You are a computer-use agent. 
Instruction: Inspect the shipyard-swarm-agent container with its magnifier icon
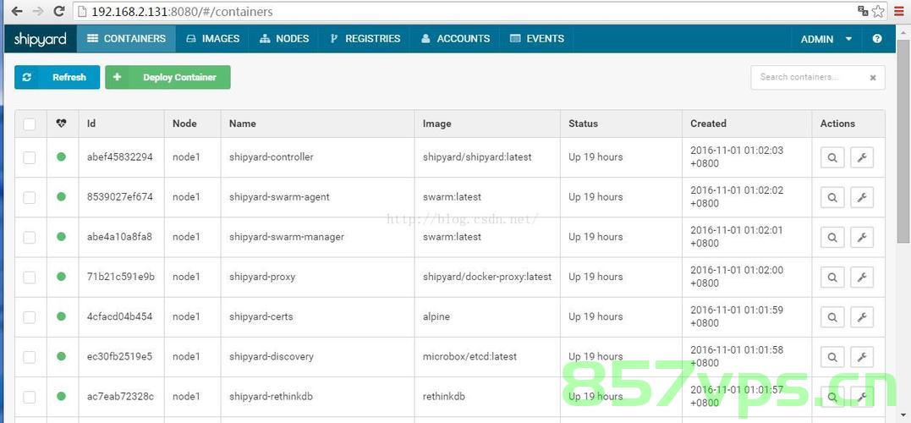(832, 198)
